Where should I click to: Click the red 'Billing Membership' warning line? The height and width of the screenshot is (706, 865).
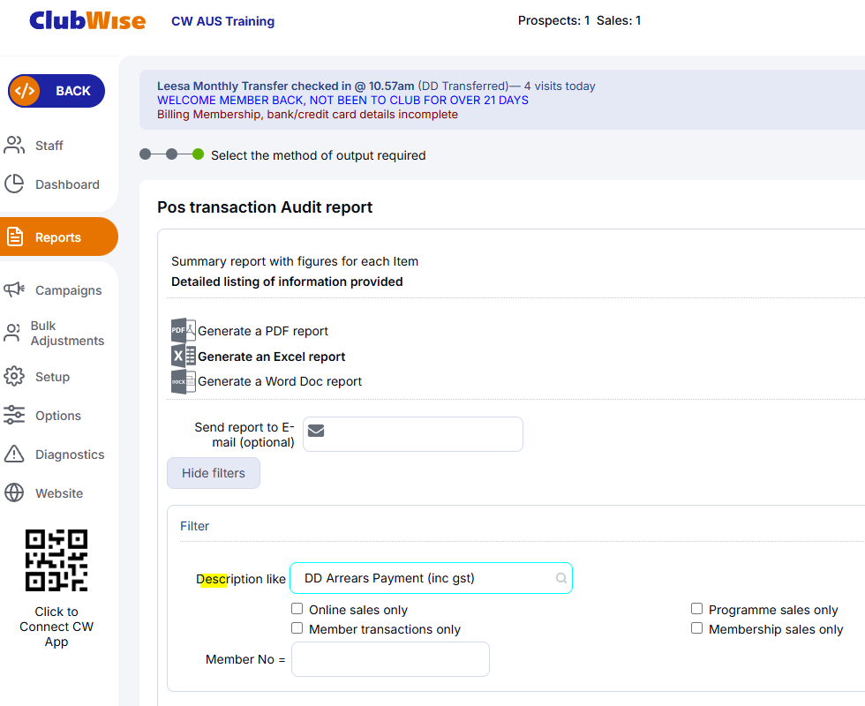click(307, 115)
